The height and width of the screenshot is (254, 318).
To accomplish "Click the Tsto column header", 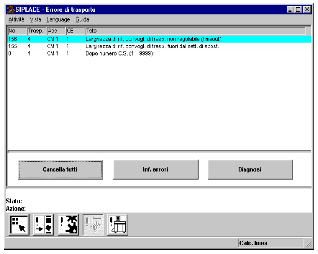I will (196, 31).
